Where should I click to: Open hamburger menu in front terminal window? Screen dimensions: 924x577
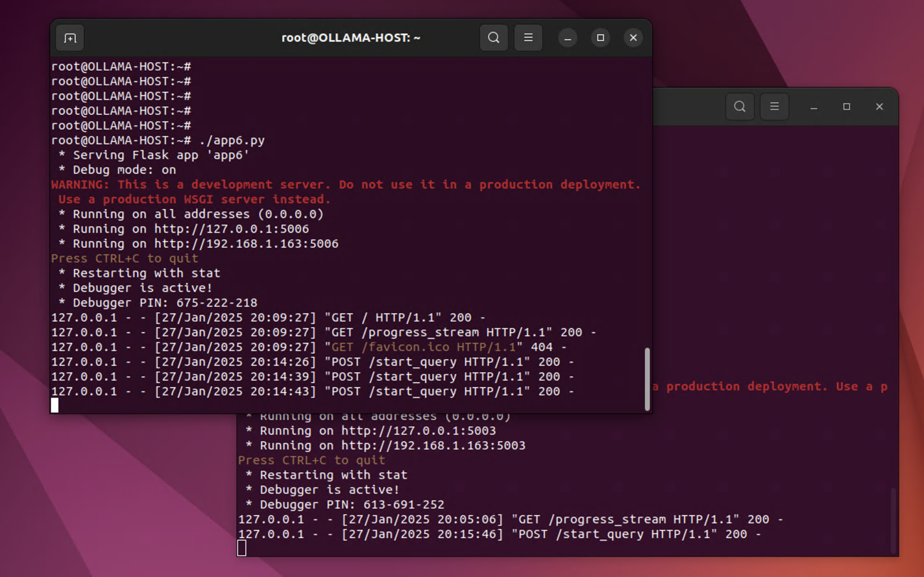(528, 38)
